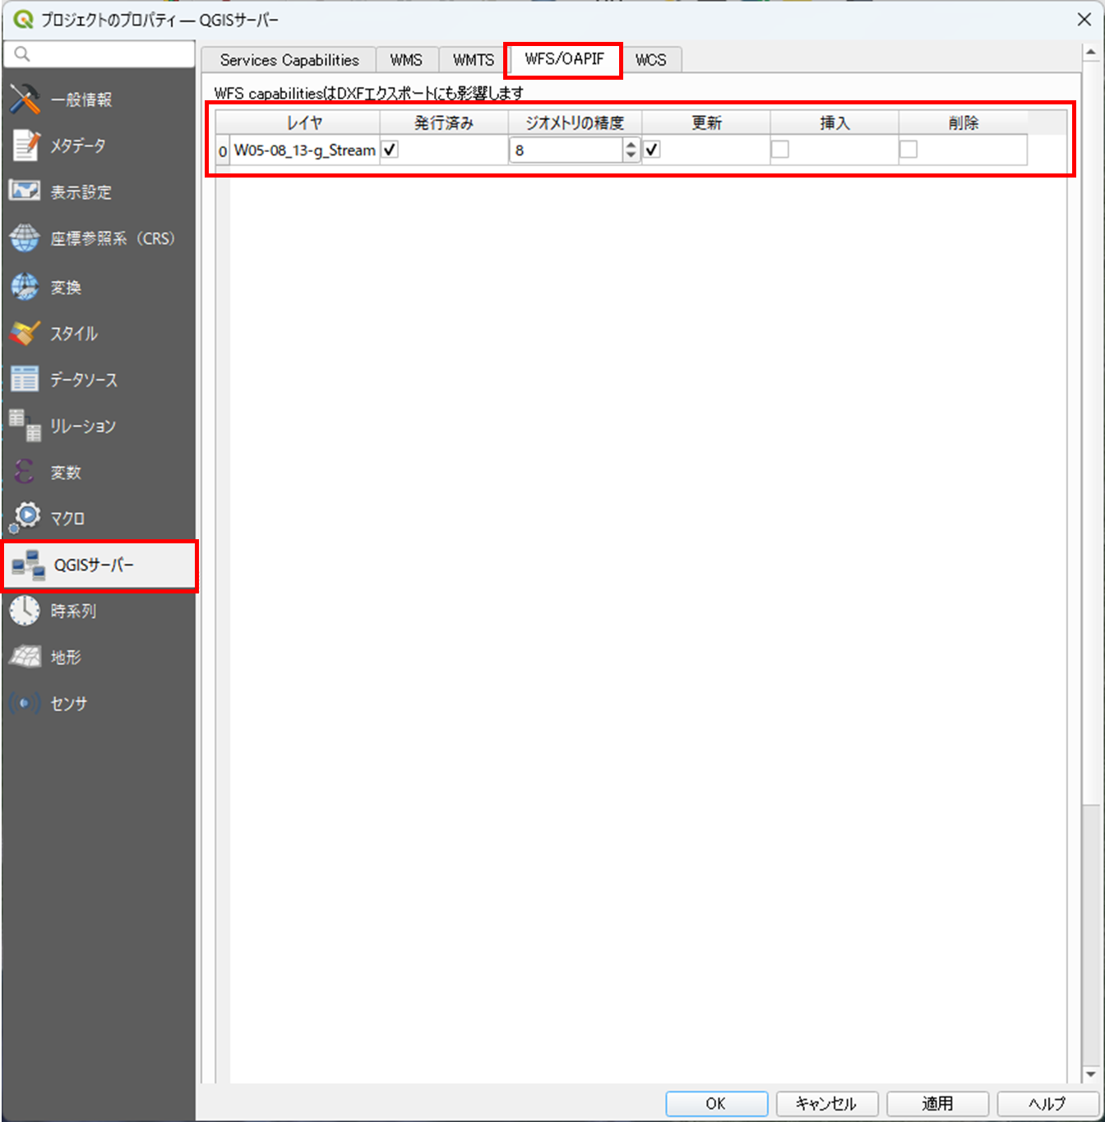The image size is (1105, 1122).
Task: Open the 一般情報 (General) settings section
Action: [79, 99]
